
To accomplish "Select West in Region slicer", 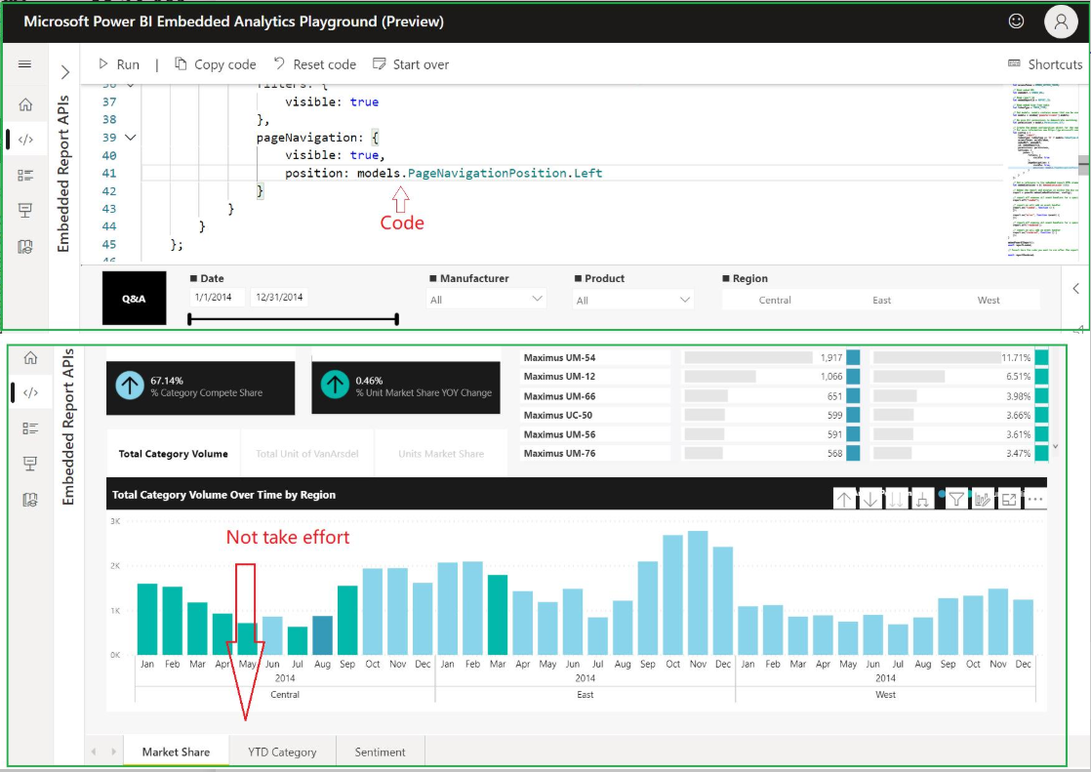I will click(x=988, y=300).
